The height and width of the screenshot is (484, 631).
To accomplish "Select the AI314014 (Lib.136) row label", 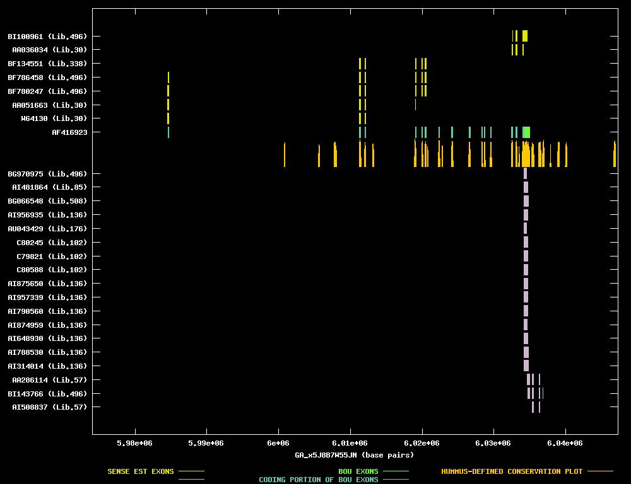I will click(47, 366).
